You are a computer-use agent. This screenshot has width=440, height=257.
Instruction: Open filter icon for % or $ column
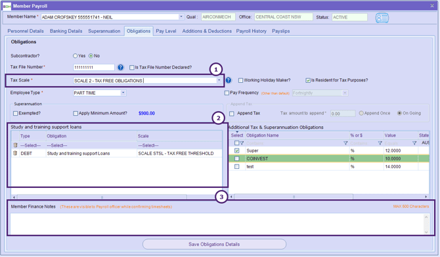pos(380,143)
